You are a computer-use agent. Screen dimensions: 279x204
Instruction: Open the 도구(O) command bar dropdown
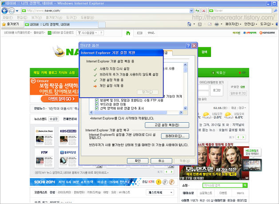point(267,24)
